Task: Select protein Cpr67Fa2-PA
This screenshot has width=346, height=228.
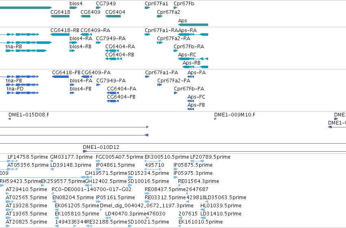Action: click(x=174, y=81)
